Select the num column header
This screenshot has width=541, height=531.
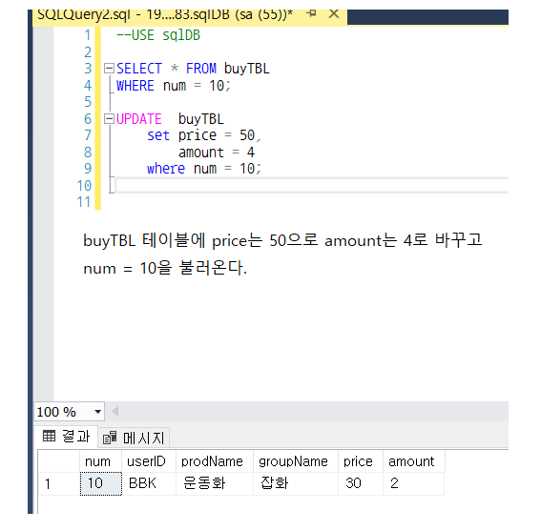(101, 461)
